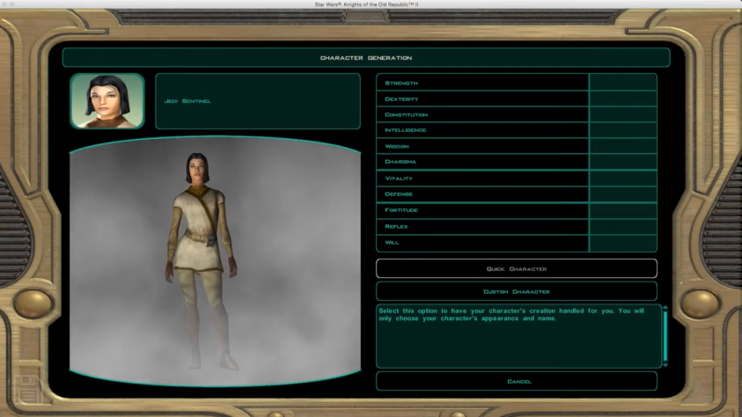Click the Strength value cell

click(x=623, y=83)
